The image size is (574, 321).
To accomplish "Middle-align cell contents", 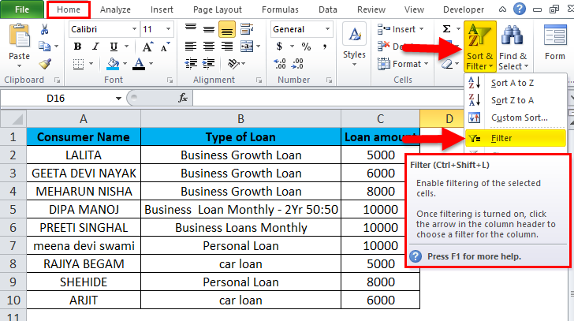I will click(x=209, y=29).
